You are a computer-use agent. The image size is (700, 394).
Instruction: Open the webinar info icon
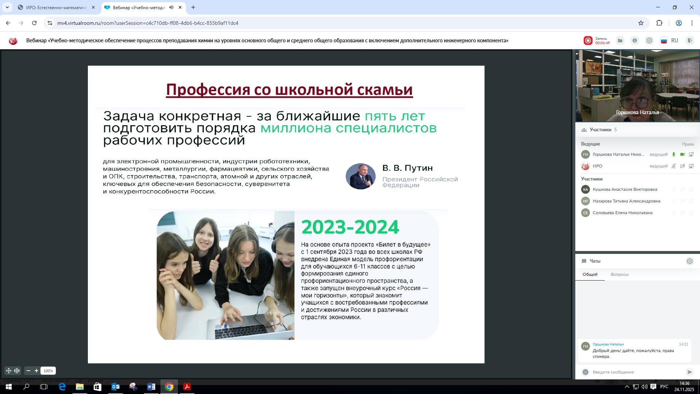[x=635, y=40]
